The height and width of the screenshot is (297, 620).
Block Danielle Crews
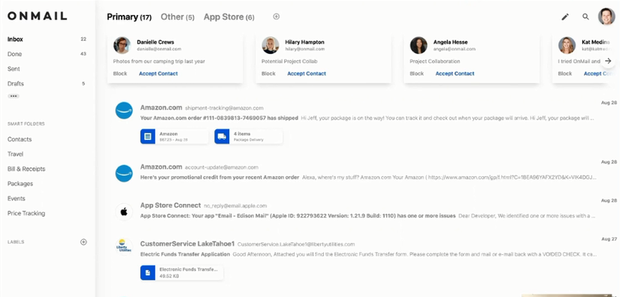(120, 73)
